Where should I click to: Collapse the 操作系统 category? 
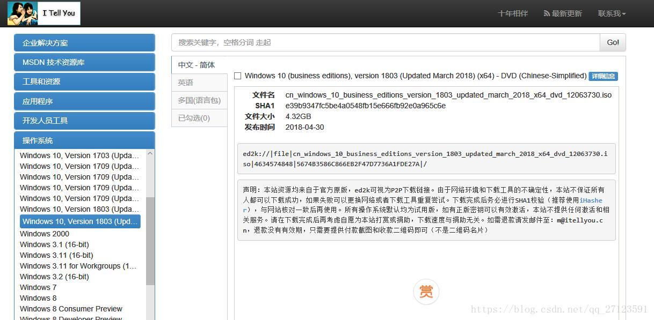(x=84, y=140)
